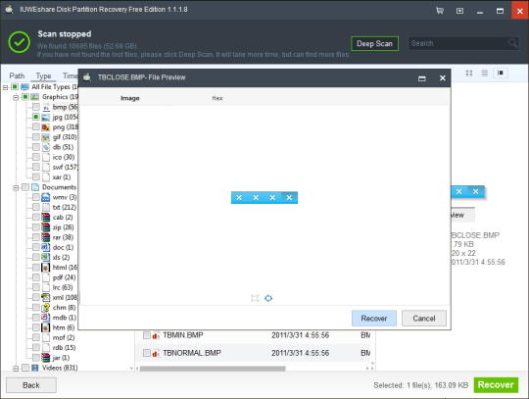This screenshot has height=399, width=529.
Task: Click the green Recover button
Action: [496, 385]
